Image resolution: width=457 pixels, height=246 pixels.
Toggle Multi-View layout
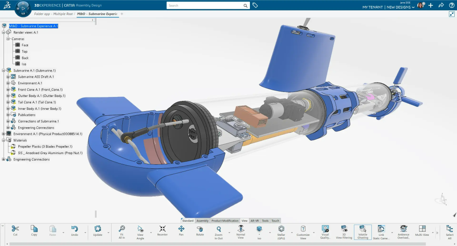tap(422, 230)
